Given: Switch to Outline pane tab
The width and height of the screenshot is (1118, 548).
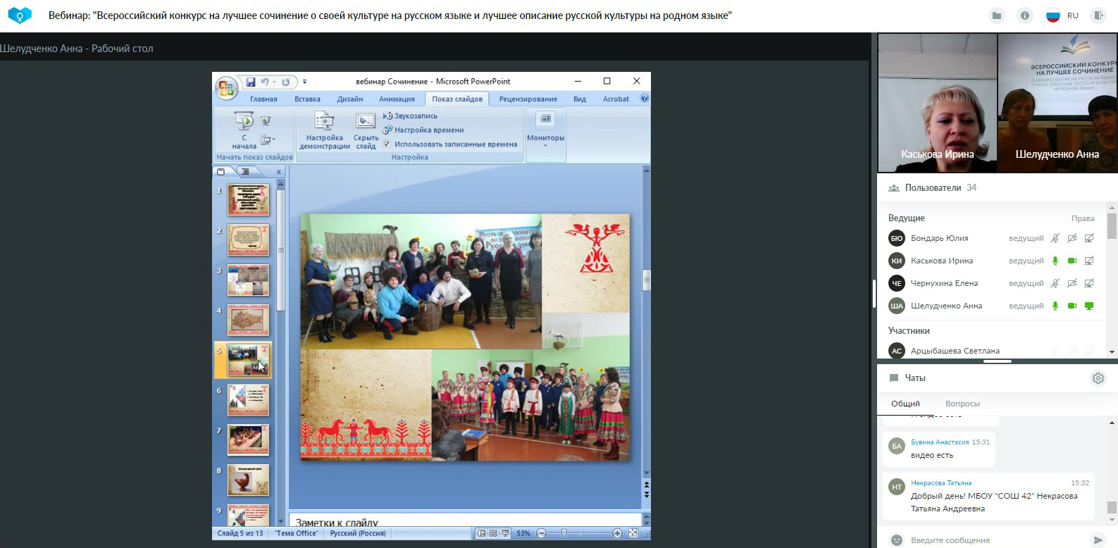Looking at the screenshot, I should (245, 171).
